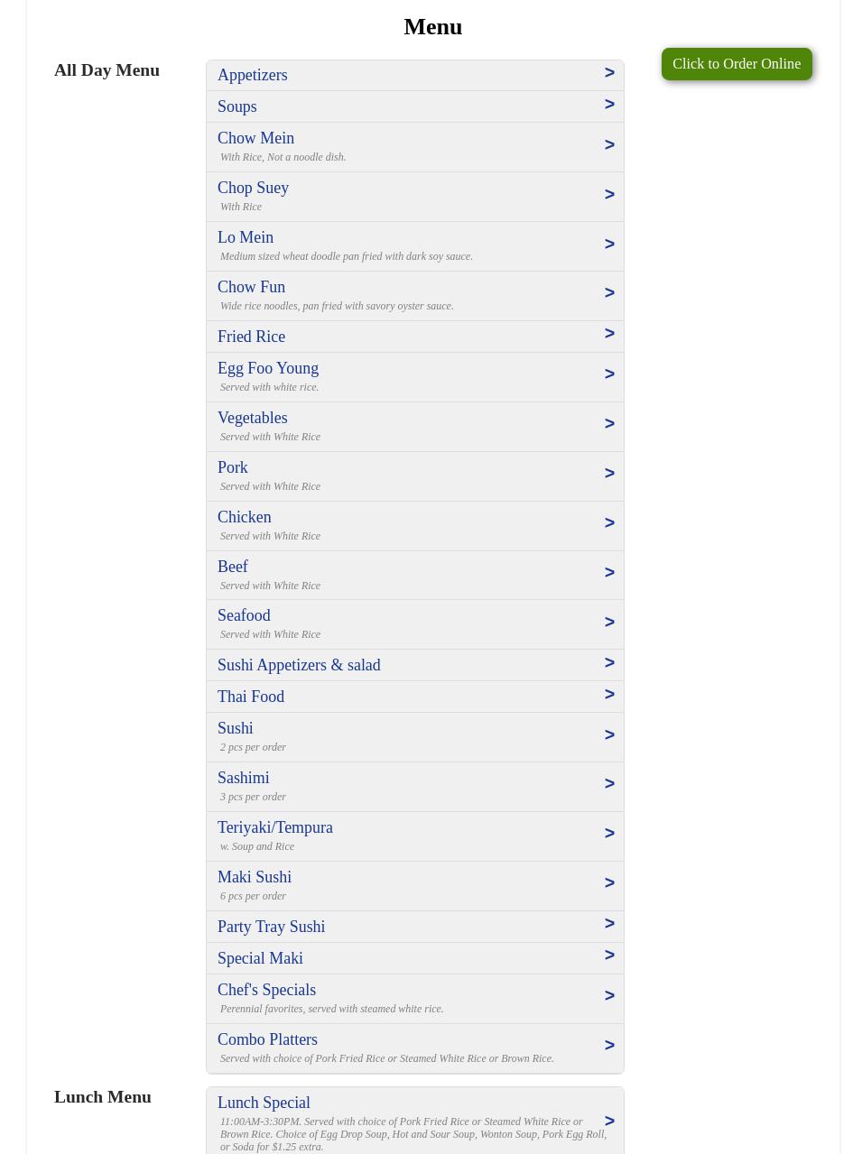853x1154 pixels.
Task: Click the arrow beside Thai Food
Action: (x=609, y=695)
